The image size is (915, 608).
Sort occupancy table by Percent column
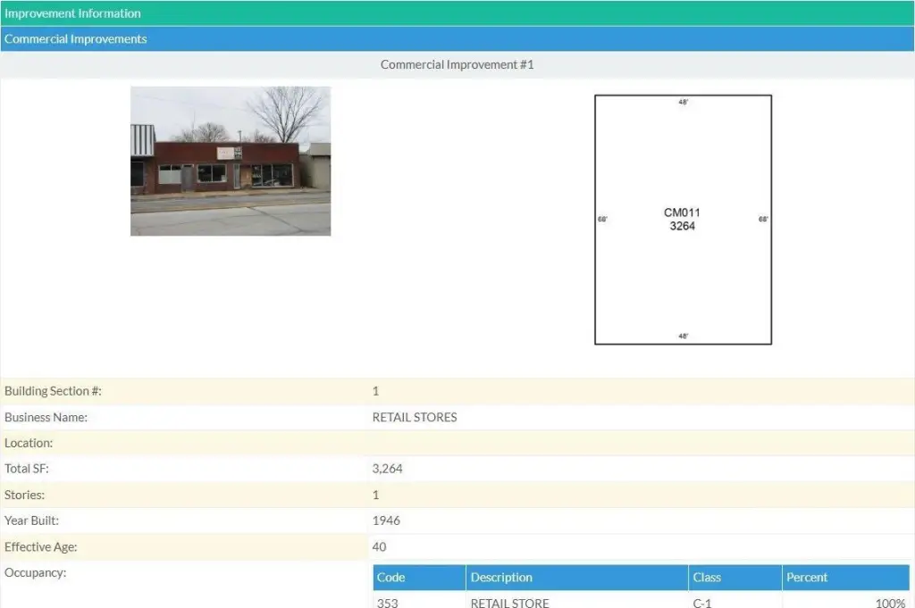pyautogui.click(x=807, y=578)
